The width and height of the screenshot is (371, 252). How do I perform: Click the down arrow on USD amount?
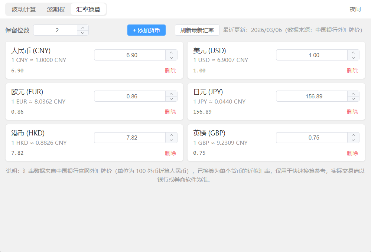coord(353,58)
